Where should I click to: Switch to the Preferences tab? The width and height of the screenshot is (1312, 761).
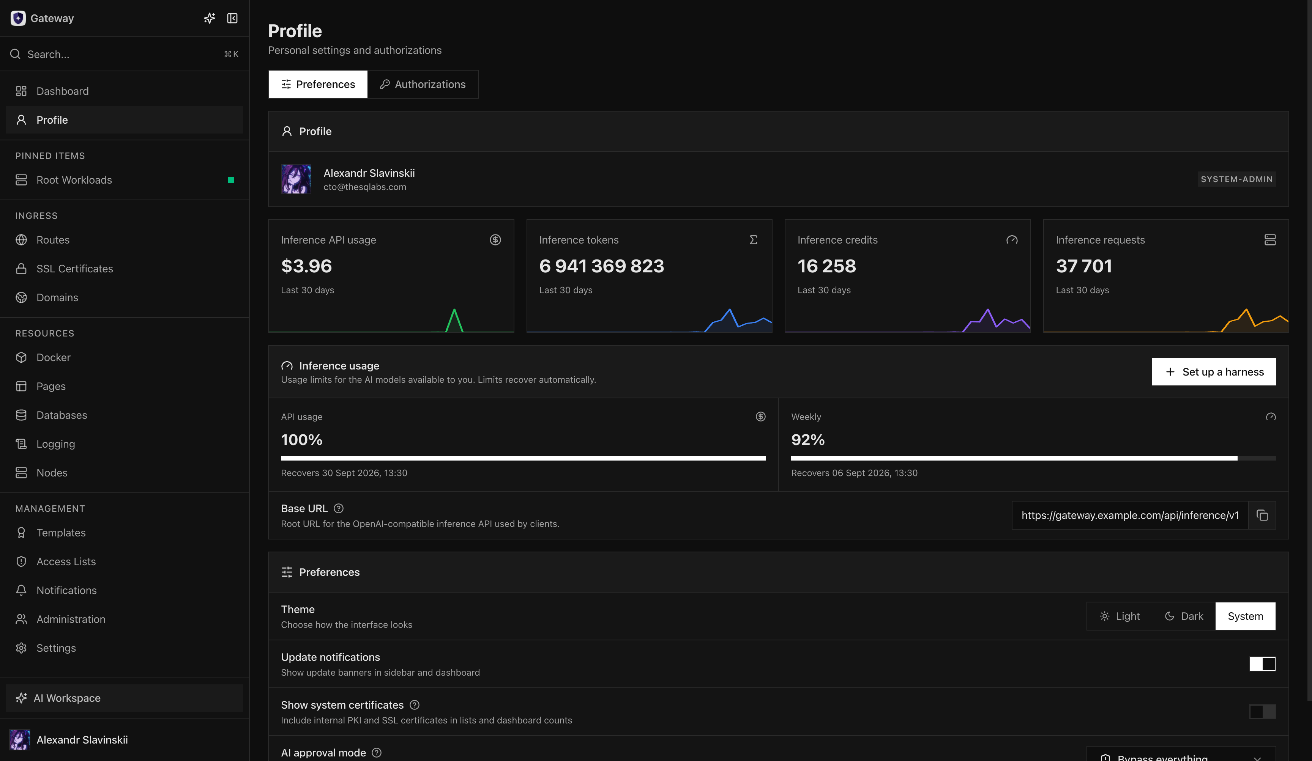pyautogui.click(x=318, y=84)
